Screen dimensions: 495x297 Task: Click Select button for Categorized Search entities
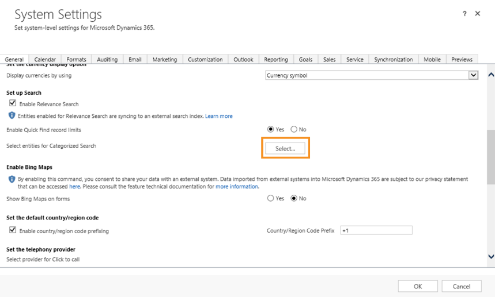coord(285,148)
